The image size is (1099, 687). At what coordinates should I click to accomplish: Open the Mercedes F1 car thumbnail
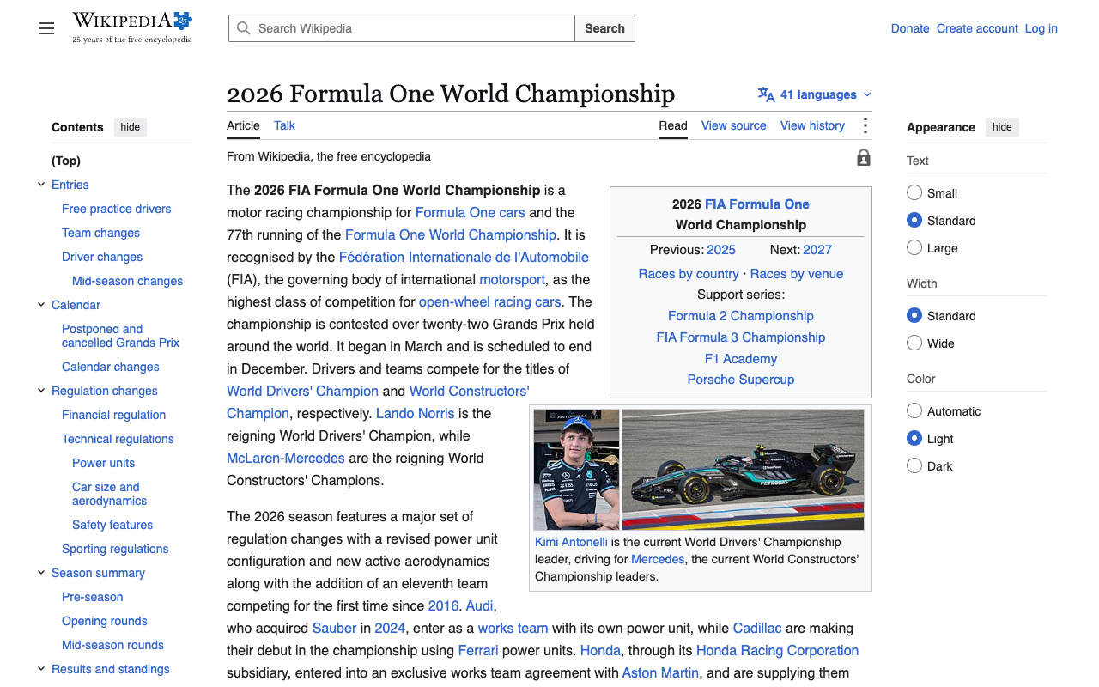click(x=743, y=470)
